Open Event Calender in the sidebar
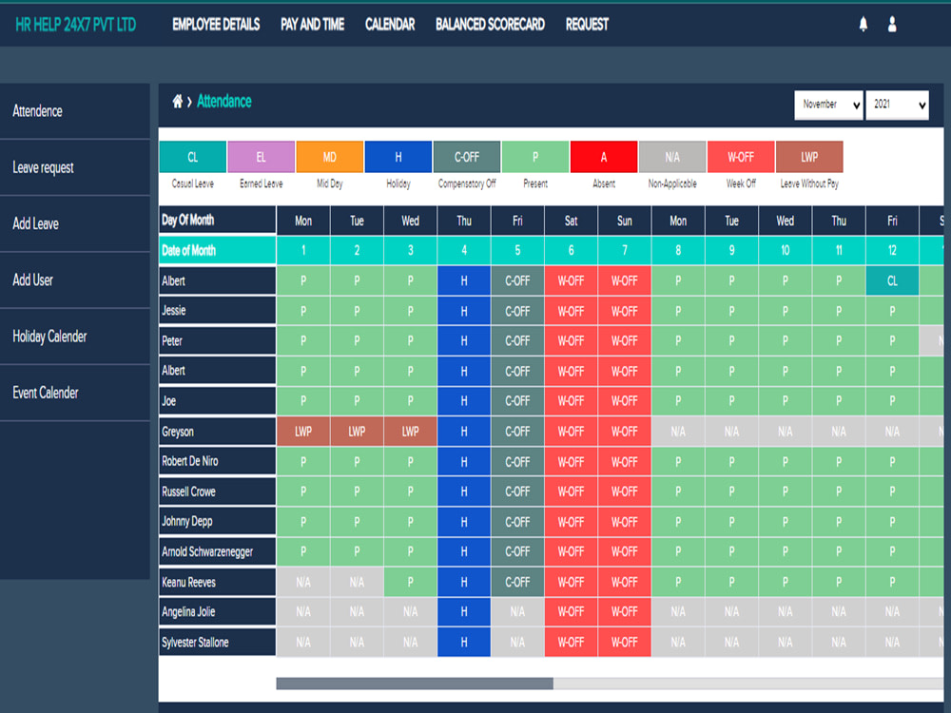 click(x=74, y=393)
